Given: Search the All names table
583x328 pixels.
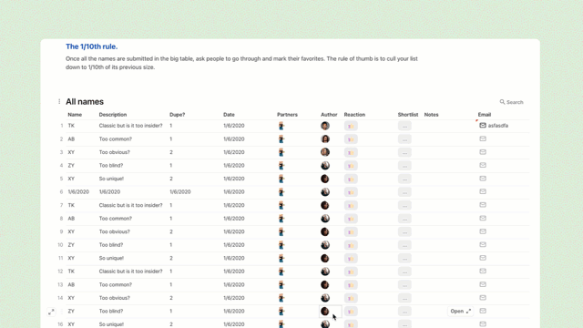Looking at the screenshot, I should coord(511,102).
